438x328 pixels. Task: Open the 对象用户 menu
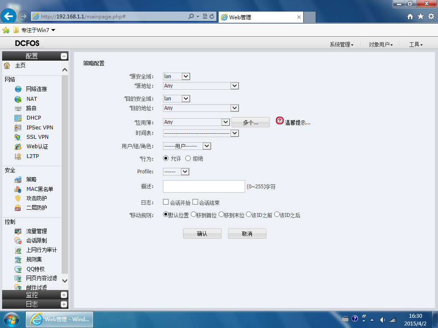[380, 44]
